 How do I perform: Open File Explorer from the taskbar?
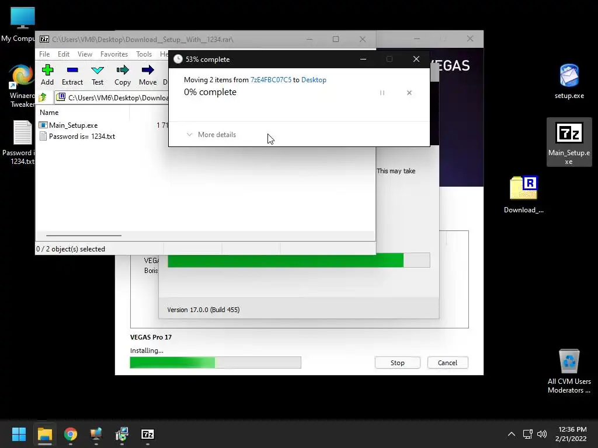tap(44, 434)
